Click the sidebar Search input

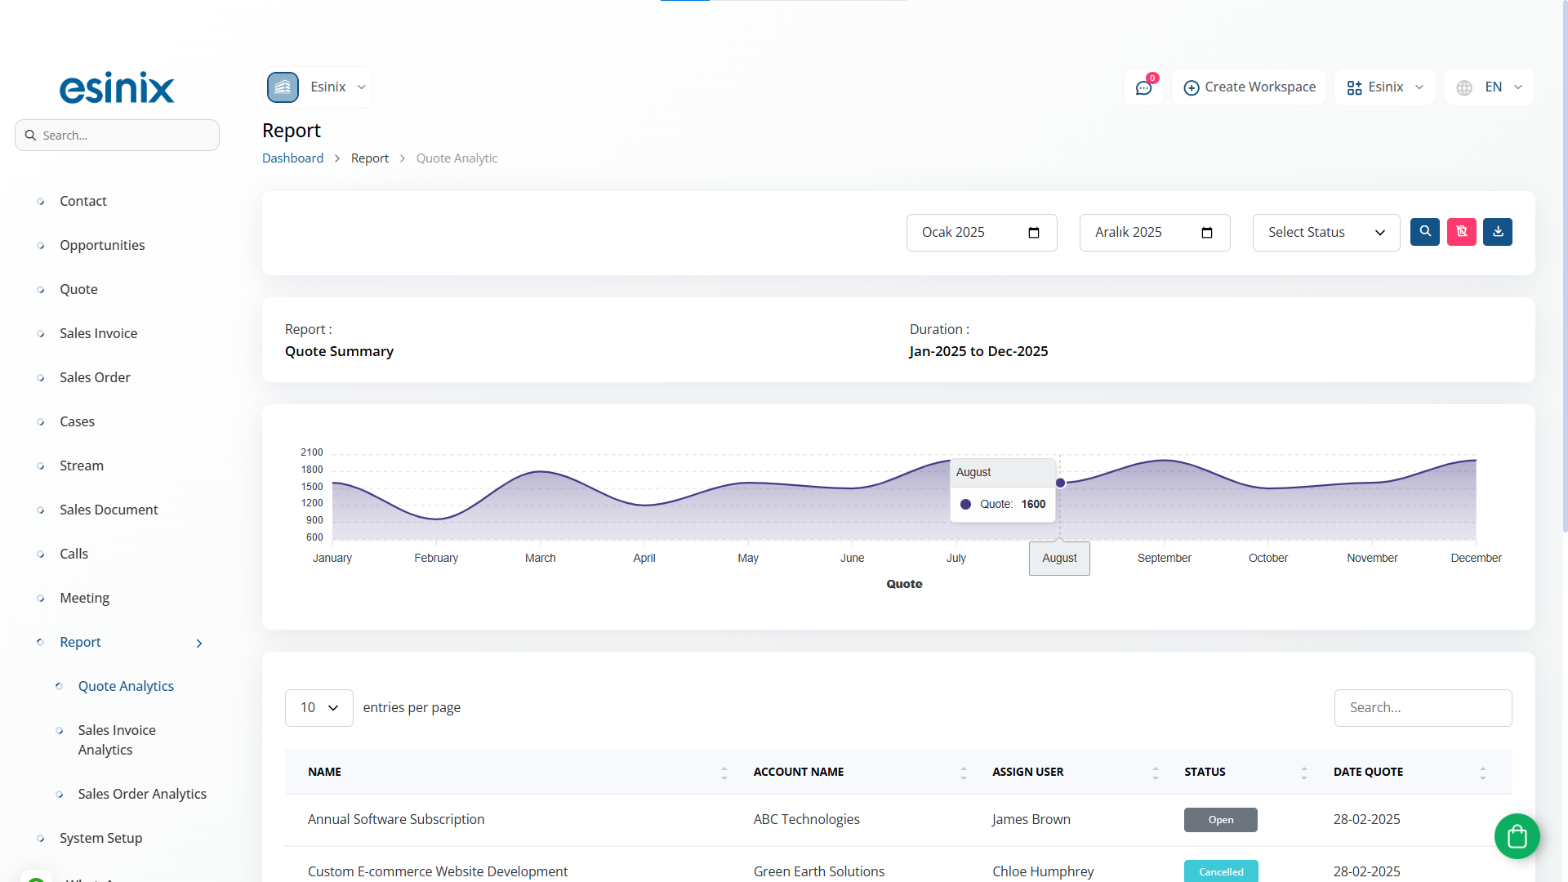117,136
